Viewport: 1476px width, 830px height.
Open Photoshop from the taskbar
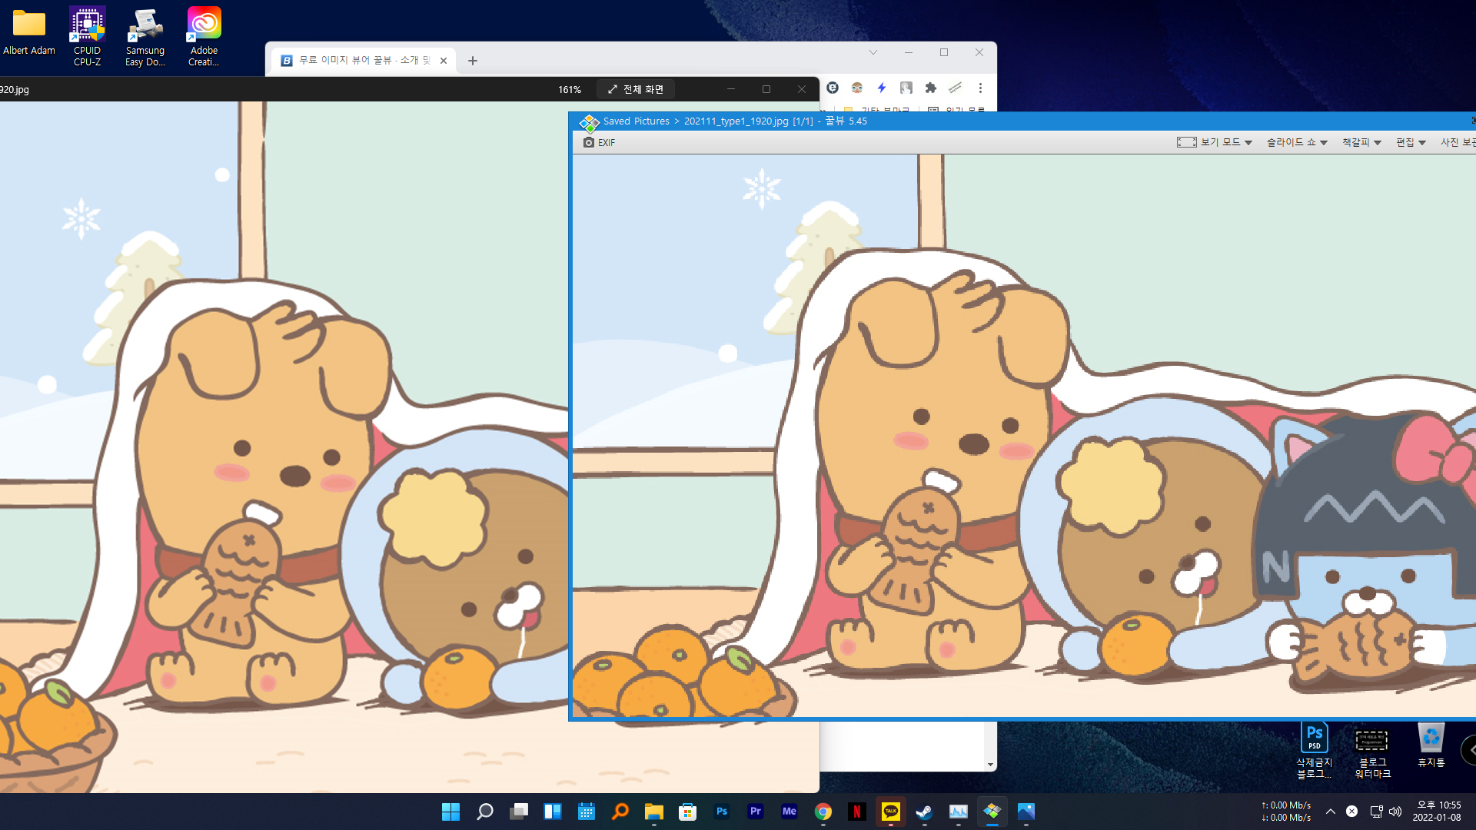pos(721,812)
